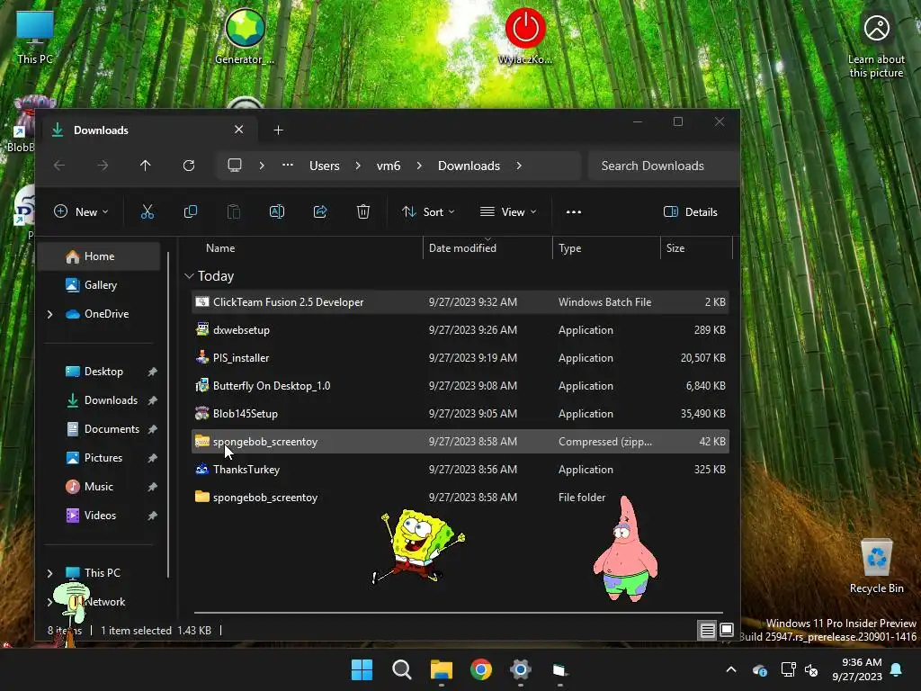Cut the selected file with the scissors icon
The image size is (921, 691).
(147, 212)
